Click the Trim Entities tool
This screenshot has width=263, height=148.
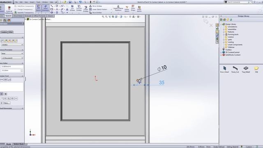(72, 8)
